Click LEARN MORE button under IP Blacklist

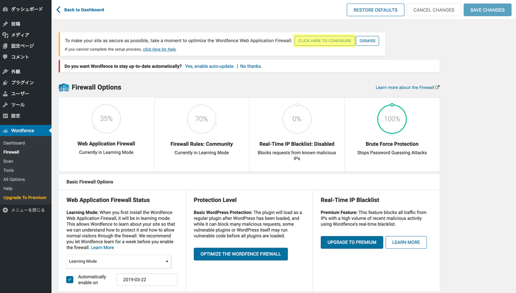pyautogui.click(x=406, y=242)
